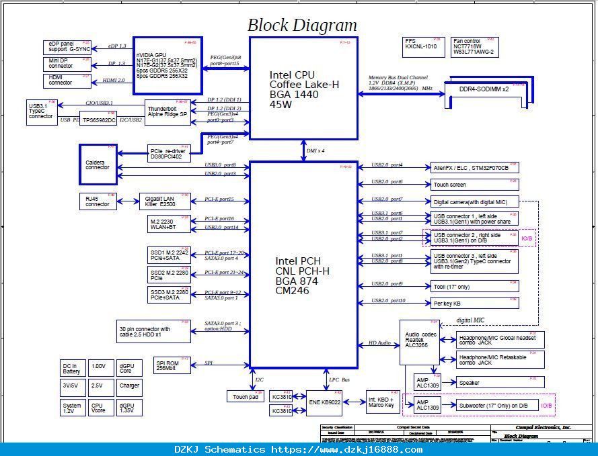Click the 'LPC Bus' label

click(339, 380)
